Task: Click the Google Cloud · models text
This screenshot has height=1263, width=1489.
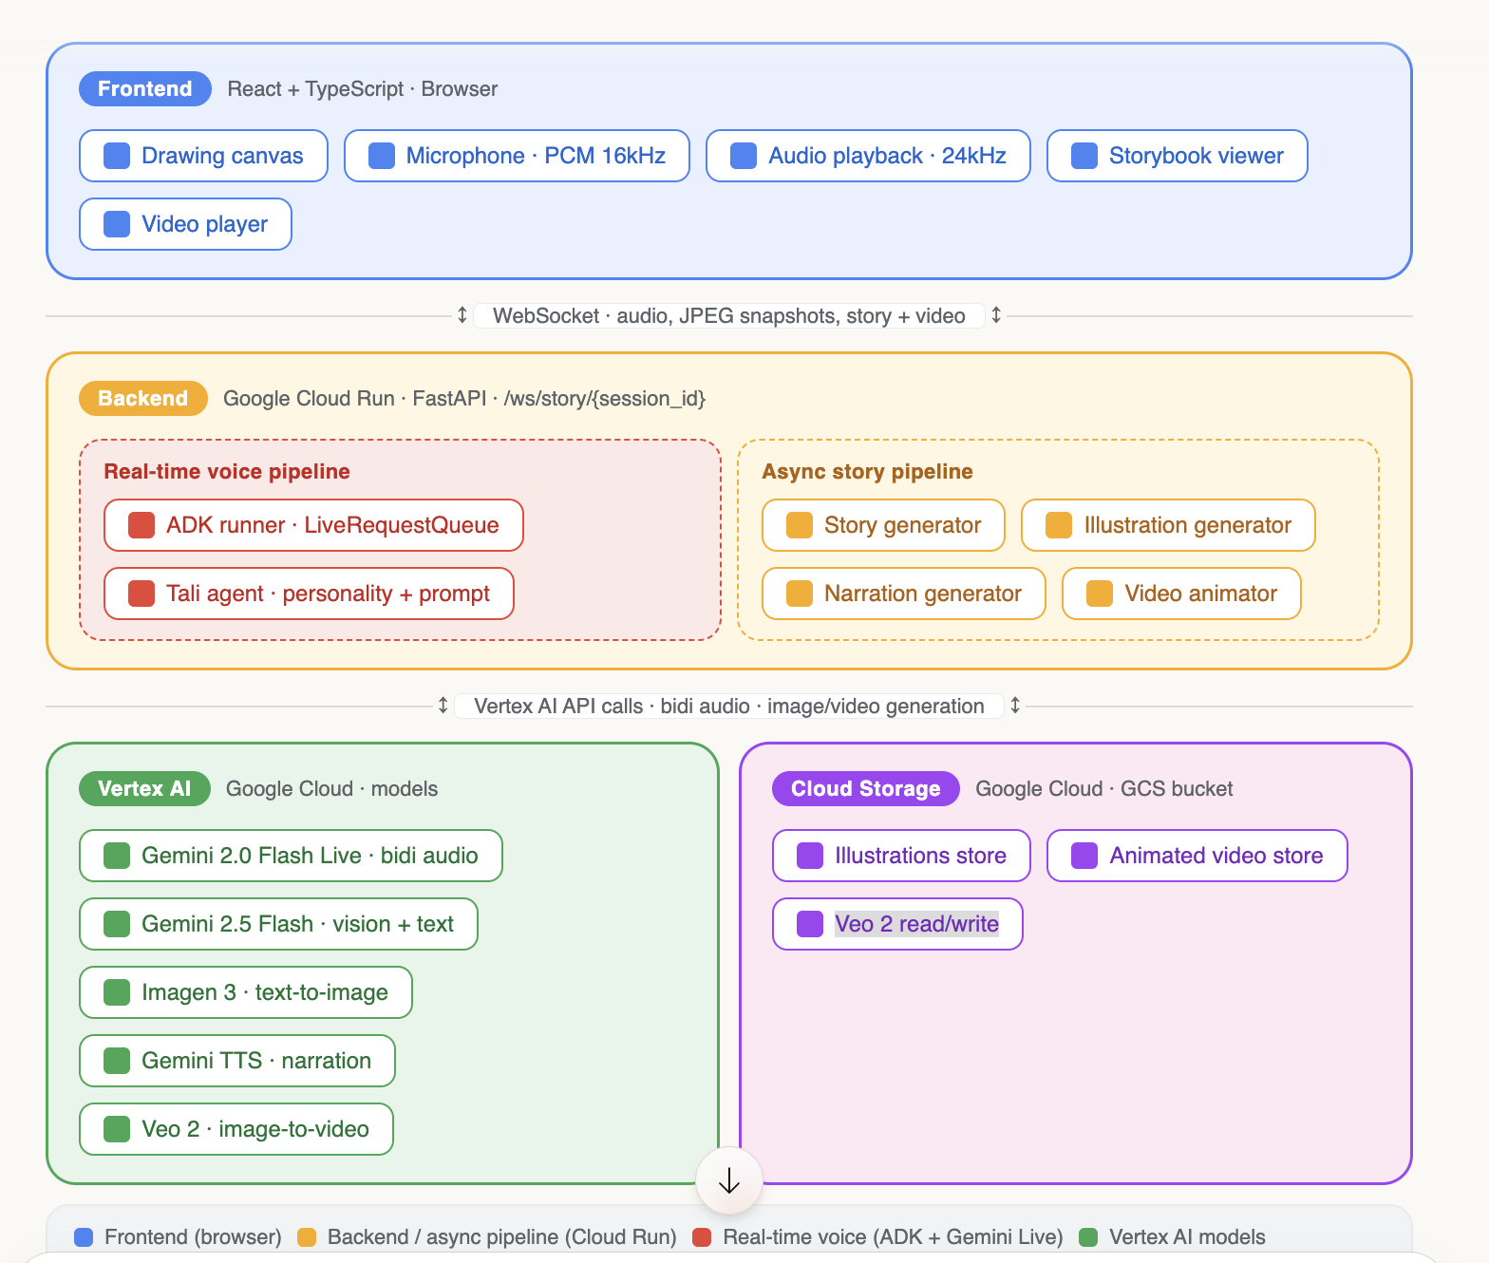Action: point(331,789)
